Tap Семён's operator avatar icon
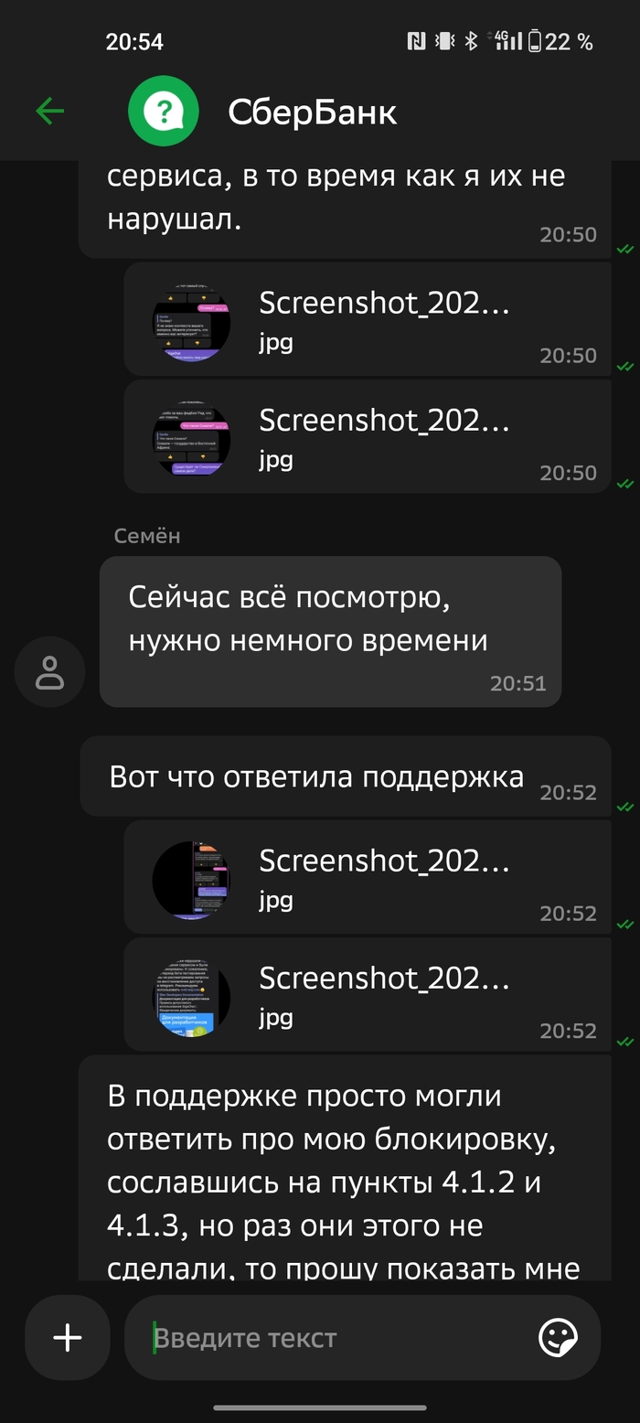Screen dimensions: 640x1423 49,671
